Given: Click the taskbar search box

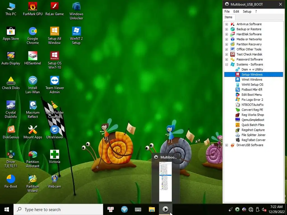Looking at the screenshot, I should pos(58,209).
